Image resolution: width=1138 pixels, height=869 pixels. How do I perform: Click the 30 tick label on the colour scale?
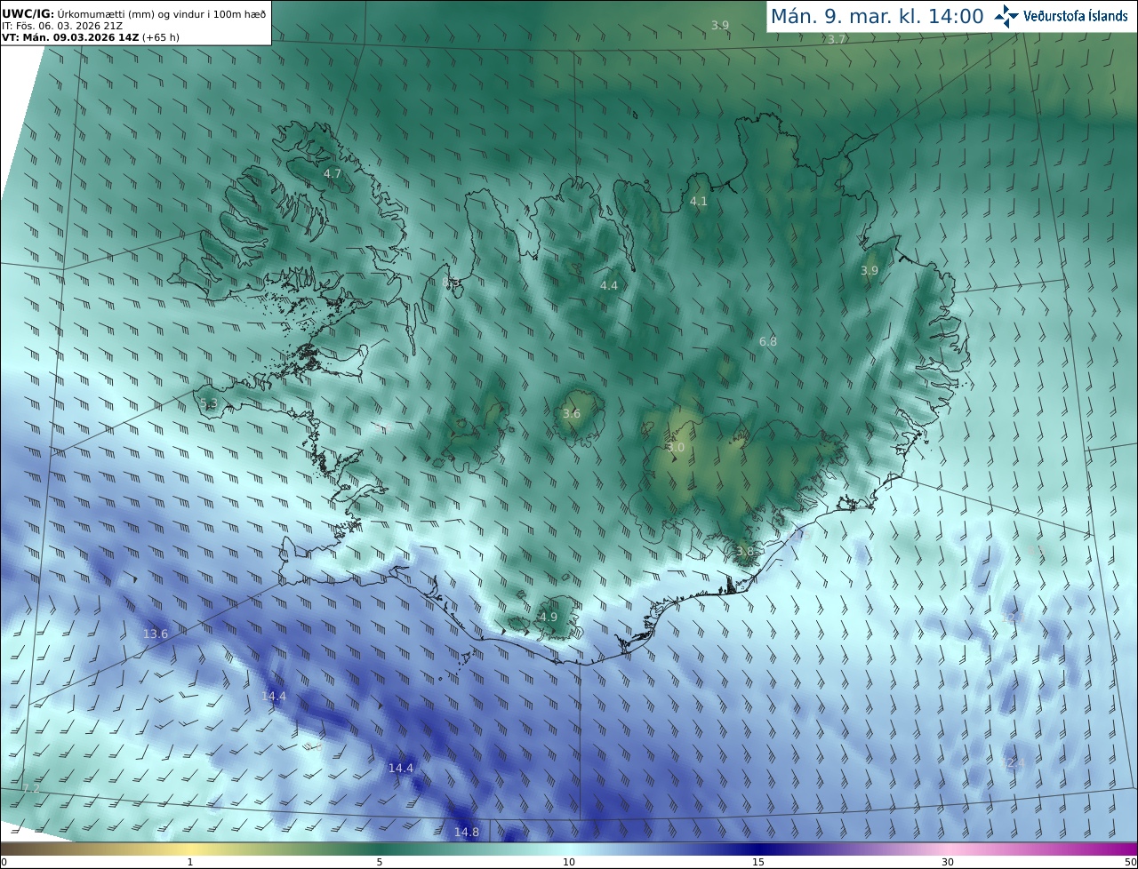[x=948, y=862]
